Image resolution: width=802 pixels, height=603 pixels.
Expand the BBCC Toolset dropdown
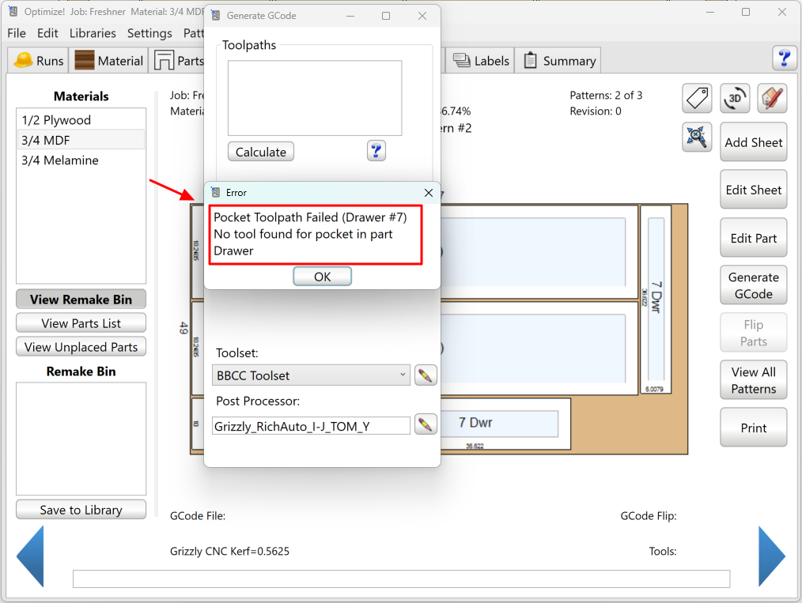click(402, 375)
